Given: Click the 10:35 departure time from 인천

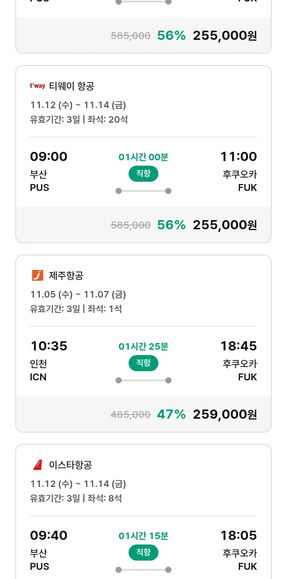Looking at the screenshot, I should coord(49,346).
